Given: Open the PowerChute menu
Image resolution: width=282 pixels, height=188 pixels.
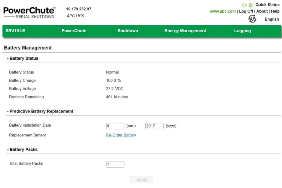Looking at the screenshot, I should [74, 31].
